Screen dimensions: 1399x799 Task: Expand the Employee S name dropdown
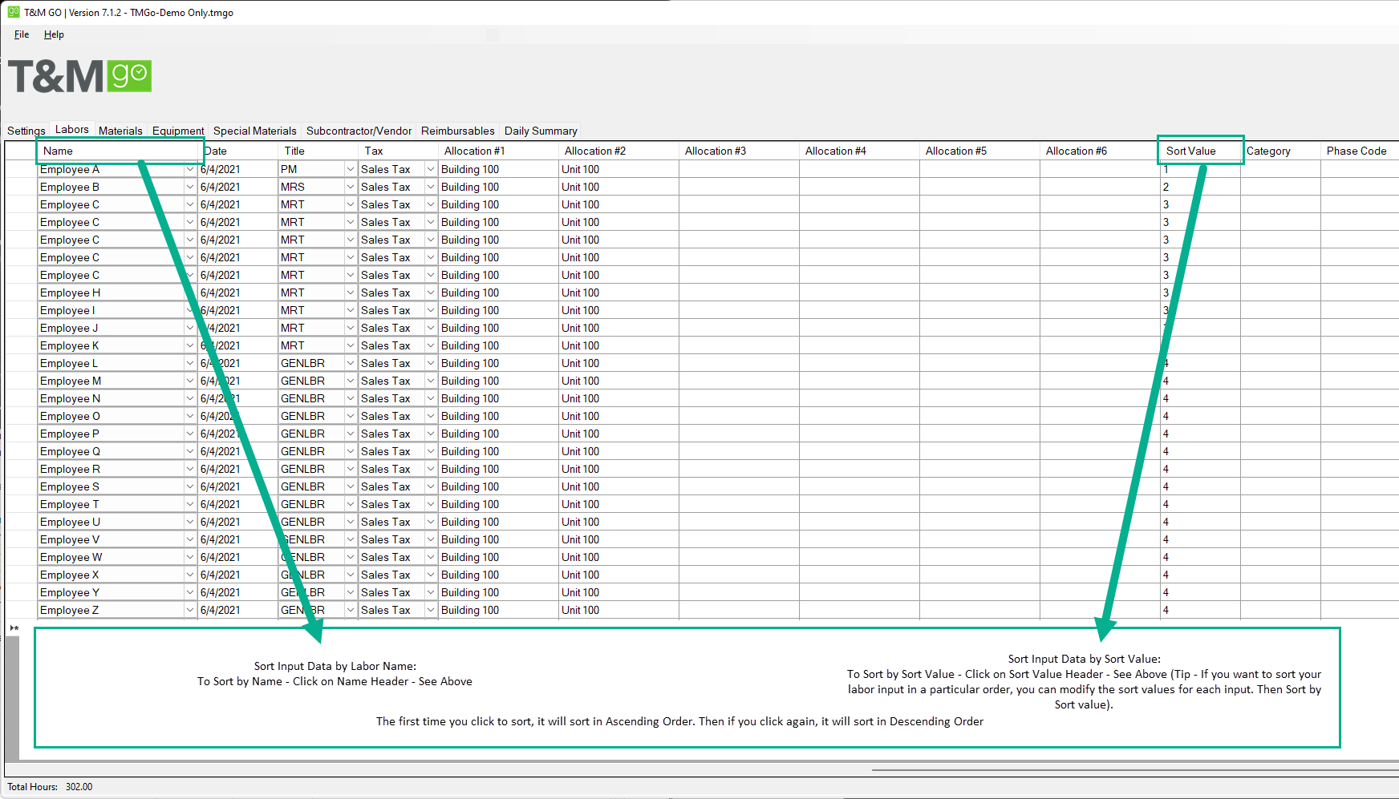(x=190, y=486)
